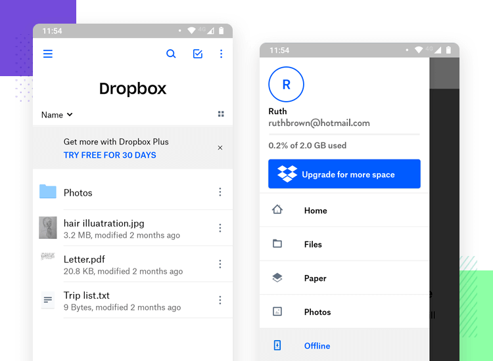Tap the Wi-Fi status icon on left phone
Image resolution: width=493 pixels, height=361 pixels.
coord(191,30)
